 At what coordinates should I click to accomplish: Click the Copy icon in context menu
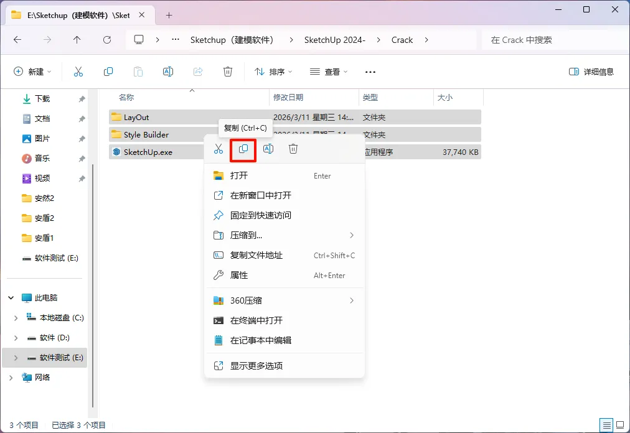(x=243, y=149)
